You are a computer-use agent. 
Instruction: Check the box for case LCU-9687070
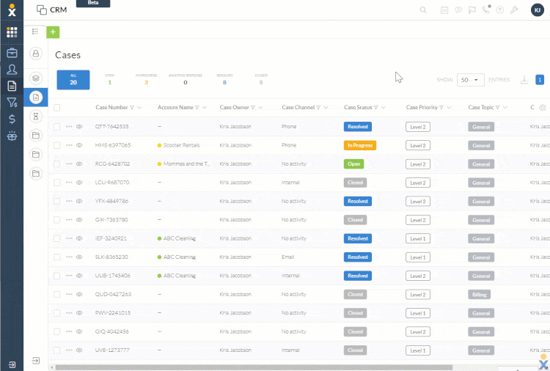click(x=56, y=183)
